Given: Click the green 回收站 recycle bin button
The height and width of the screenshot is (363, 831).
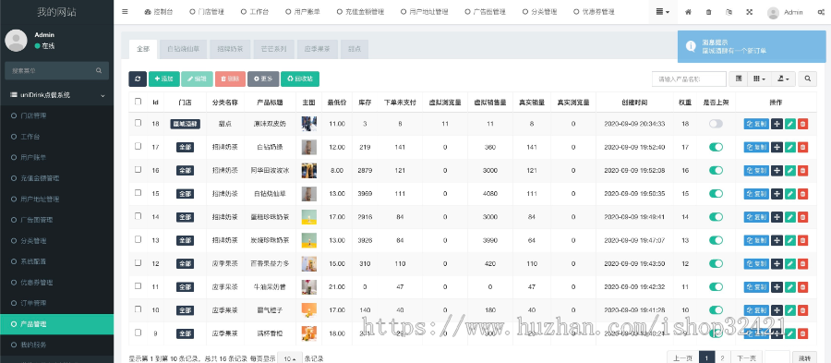Looking at the screenshot, I should point(300,79).
